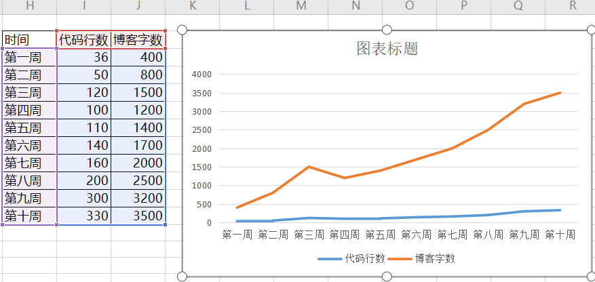Click the cell containing 1200

[138, 110]
